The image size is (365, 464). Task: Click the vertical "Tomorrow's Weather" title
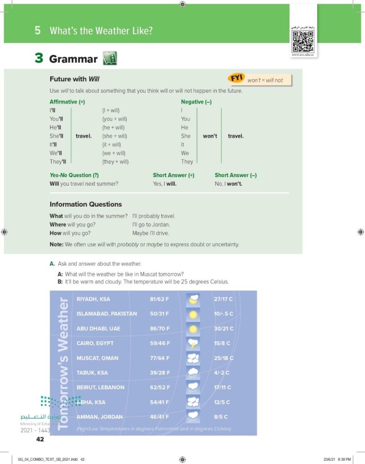click(63, 363)
